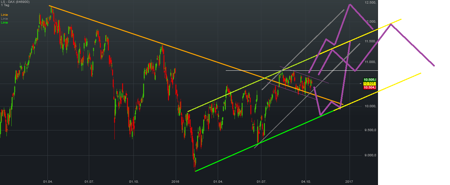Click the 12.500 price axis label

(371, 3)
